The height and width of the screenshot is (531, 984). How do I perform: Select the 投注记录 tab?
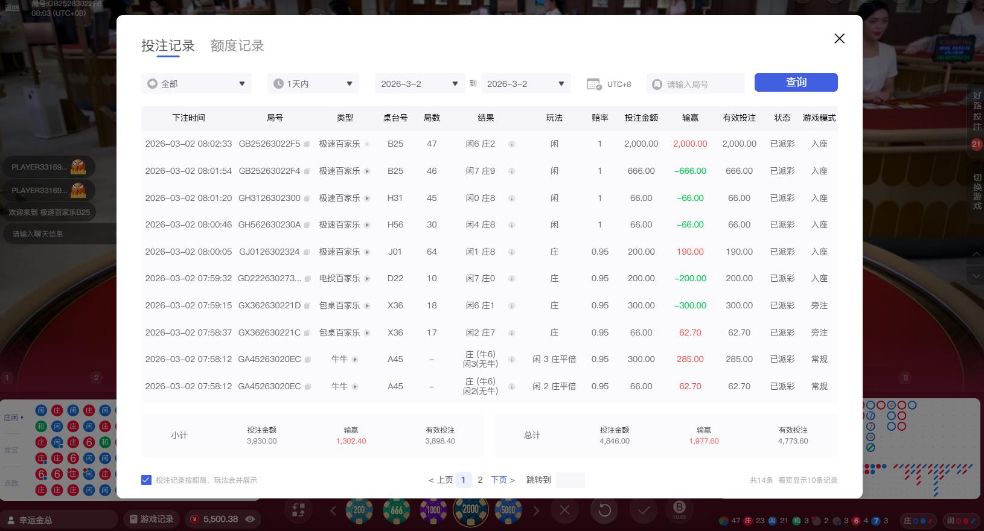click(x=168, y=46)
